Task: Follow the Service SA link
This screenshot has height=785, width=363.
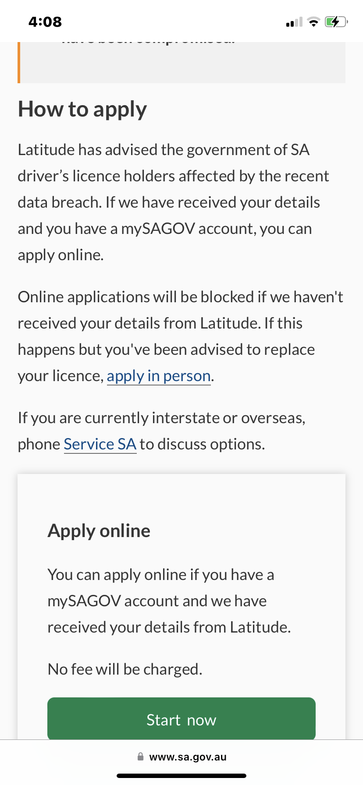Action: click(100, 444)
